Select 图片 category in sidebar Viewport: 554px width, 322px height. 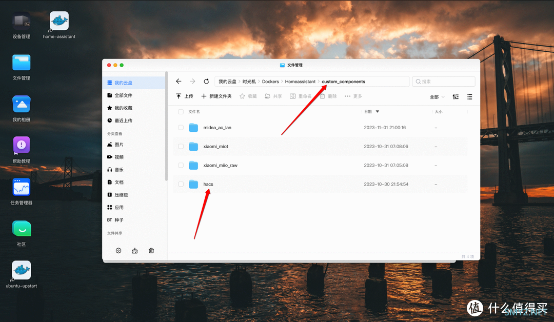point(118,145)
